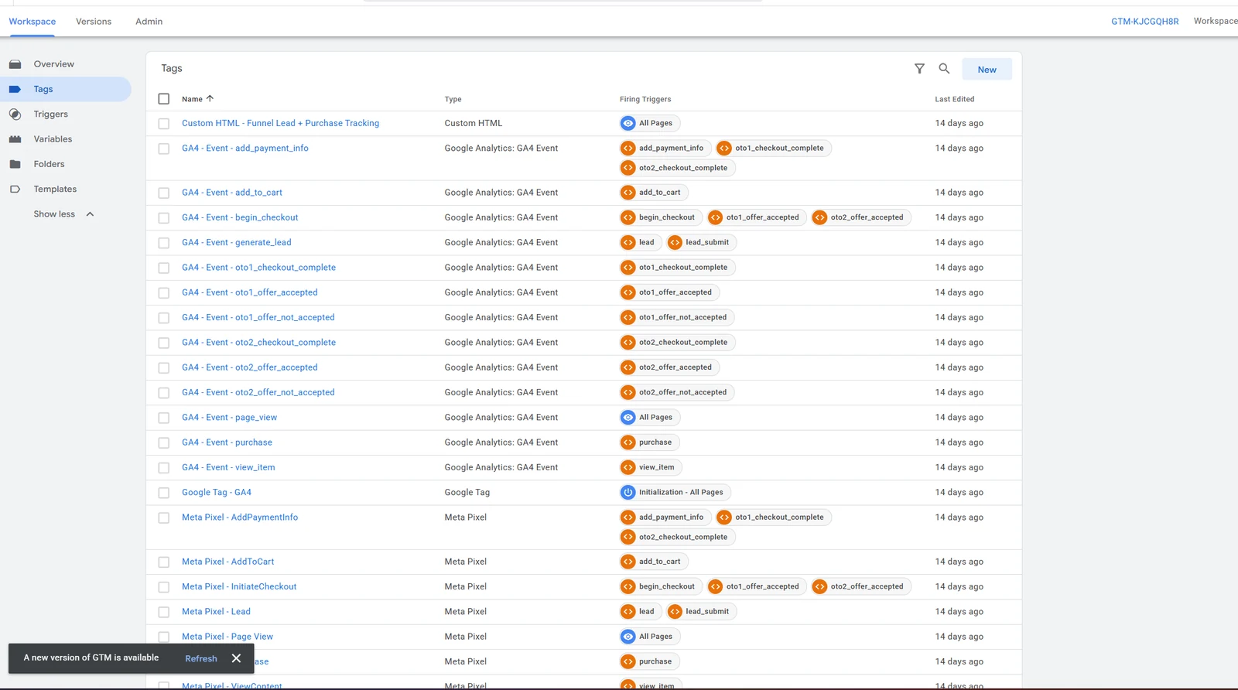Click the Last Edited column header
The height and width of the screenshot is (690, 1238).
coord(955,100)
